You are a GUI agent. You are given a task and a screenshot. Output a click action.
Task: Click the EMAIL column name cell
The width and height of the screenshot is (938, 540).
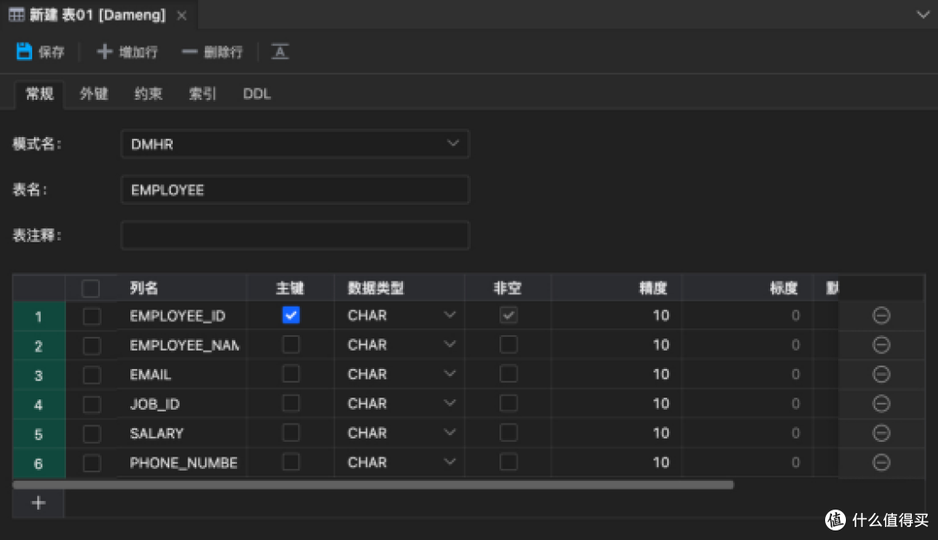[x=182, y=374]
